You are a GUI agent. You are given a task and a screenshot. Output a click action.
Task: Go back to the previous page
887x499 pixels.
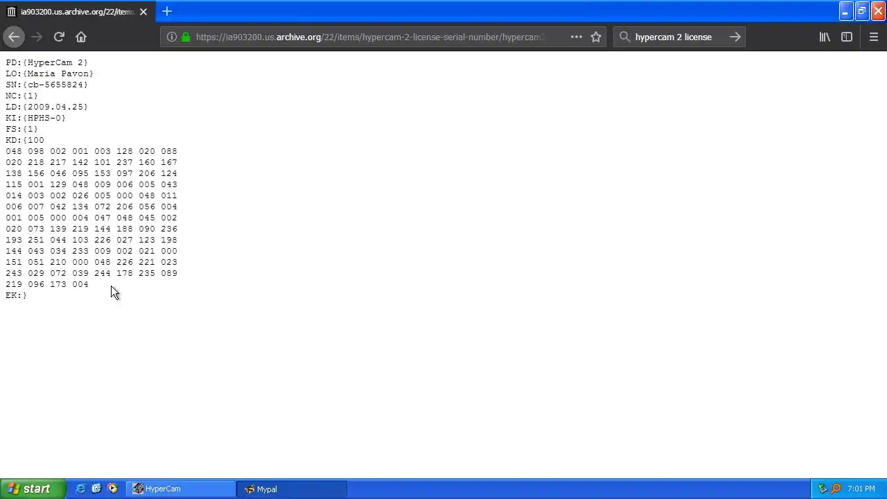[x=14, y=37]
